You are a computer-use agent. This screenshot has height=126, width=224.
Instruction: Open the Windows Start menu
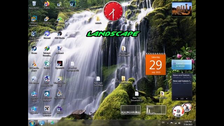coord(32,123)
